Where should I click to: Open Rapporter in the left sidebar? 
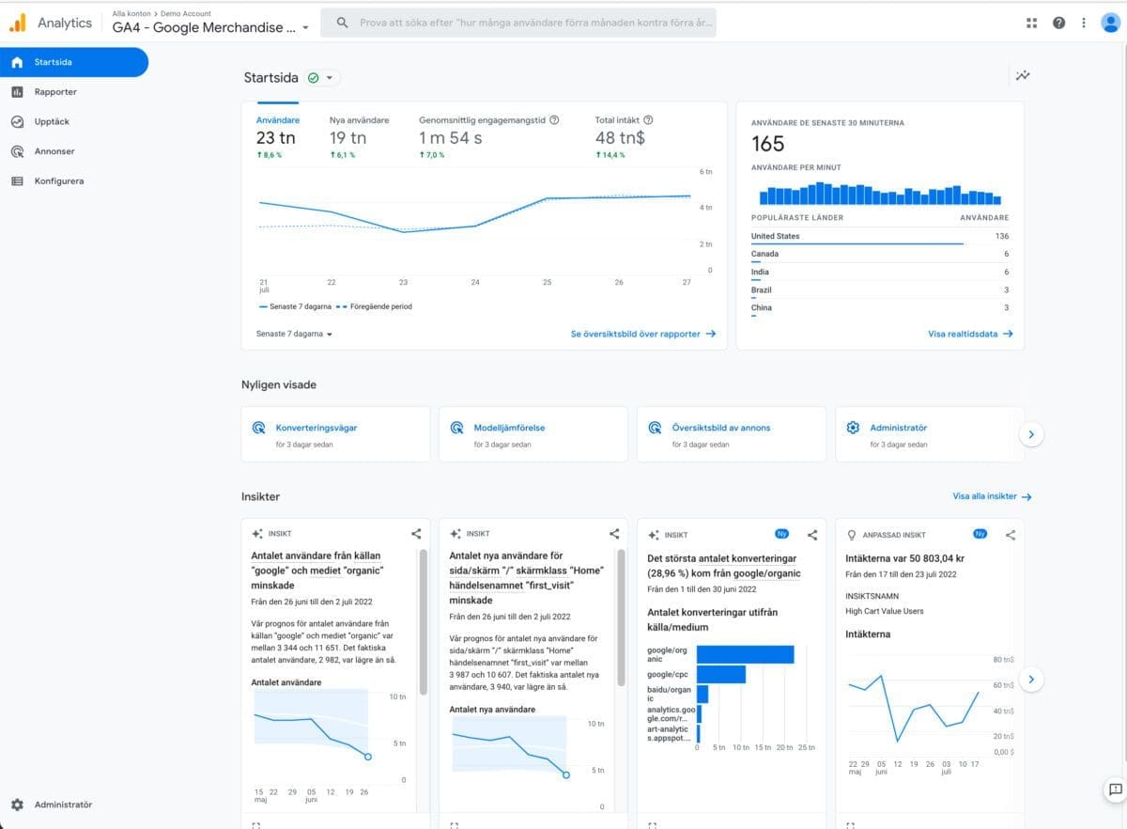click(55, 92)
